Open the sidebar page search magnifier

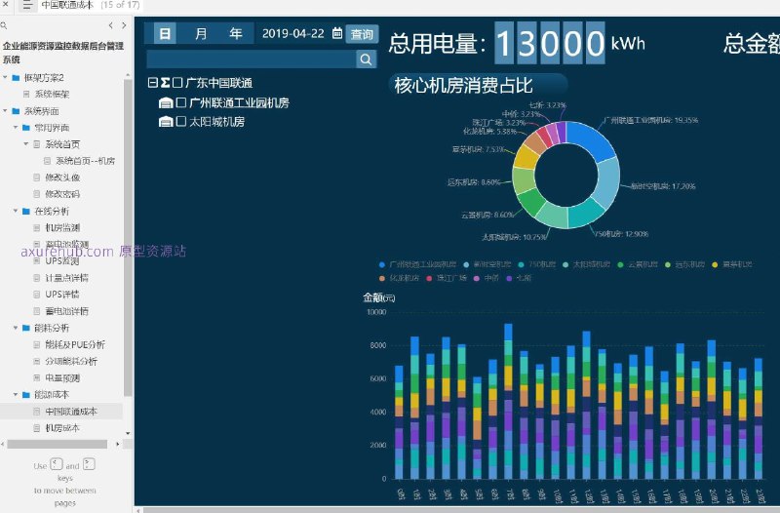pos(4,25)
